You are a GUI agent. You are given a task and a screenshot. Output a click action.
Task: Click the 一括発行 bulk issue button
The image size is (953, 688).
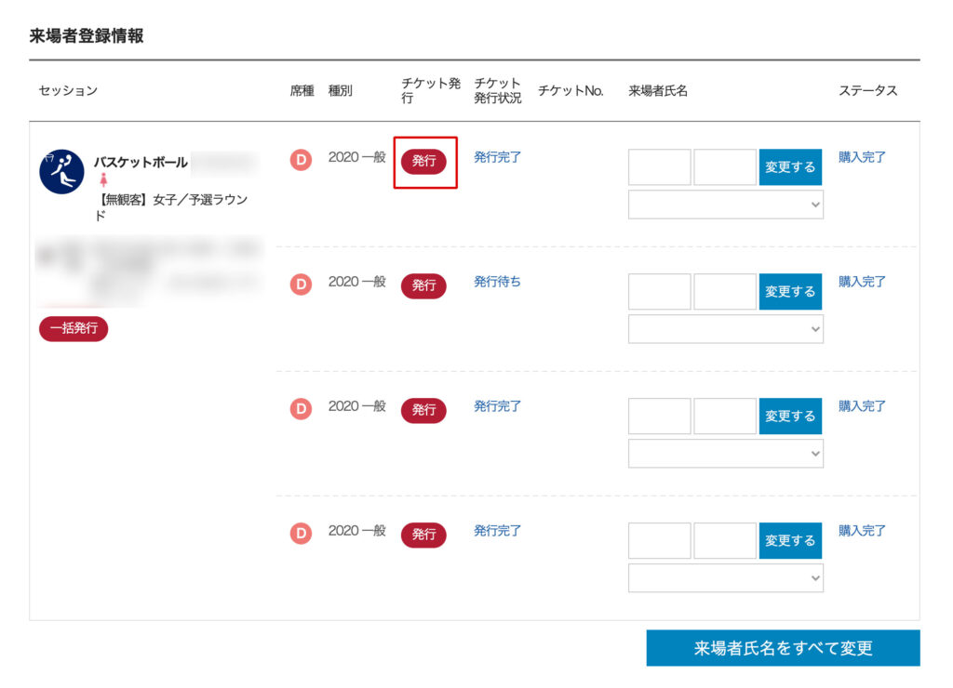pyautogui.click(x=74, y=328)
